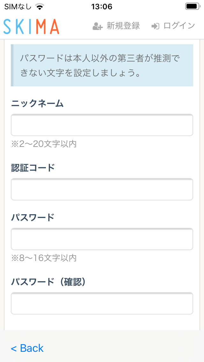This screenshot has height=362, width=204.
Task: Focus the パスワード input field
Action: [x=102, y=239]
